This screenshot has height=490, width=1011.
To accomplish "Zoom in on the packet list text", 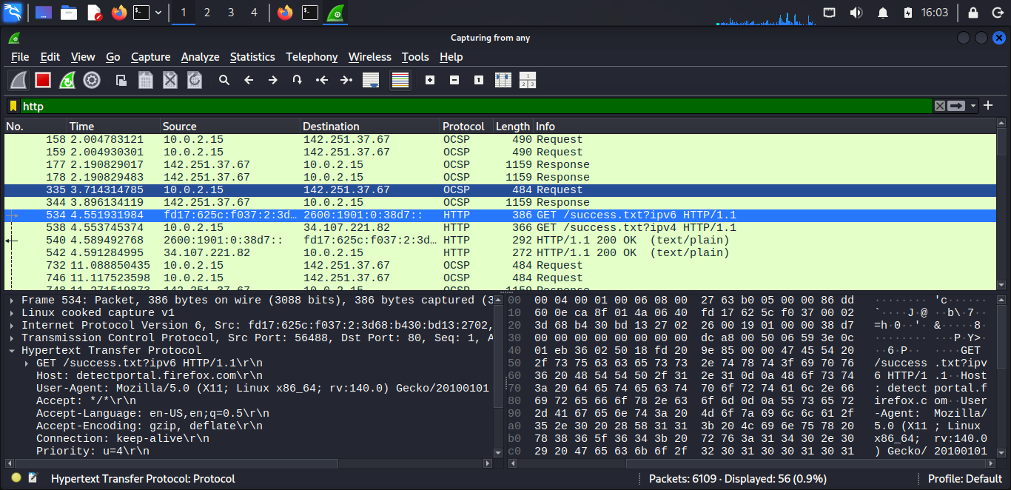I will pyautogui.click(x=430, y=80).
